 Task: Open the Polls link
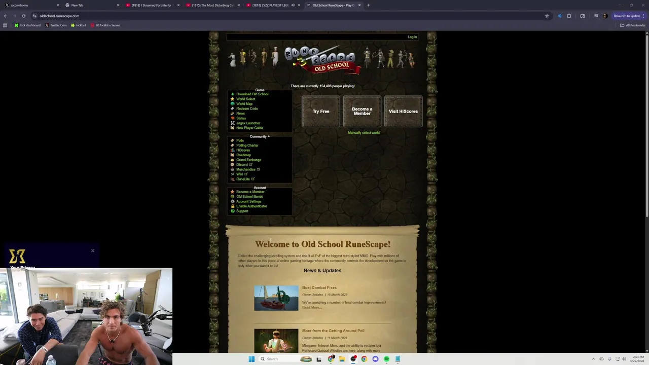click(x=240, y=140)
